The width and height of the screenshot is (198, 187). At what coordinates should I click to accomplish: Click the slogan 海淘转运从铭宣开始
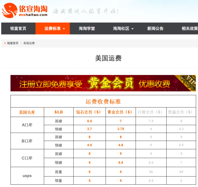[x=86, y=11]
